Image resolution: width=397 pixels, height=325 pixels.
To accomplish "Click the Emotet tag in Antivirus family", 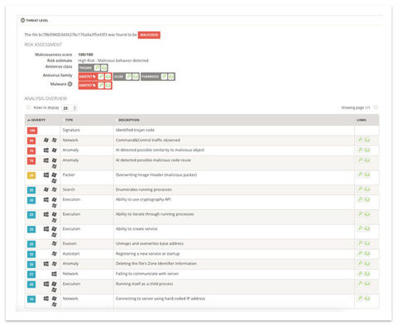I will coord(88,77).
